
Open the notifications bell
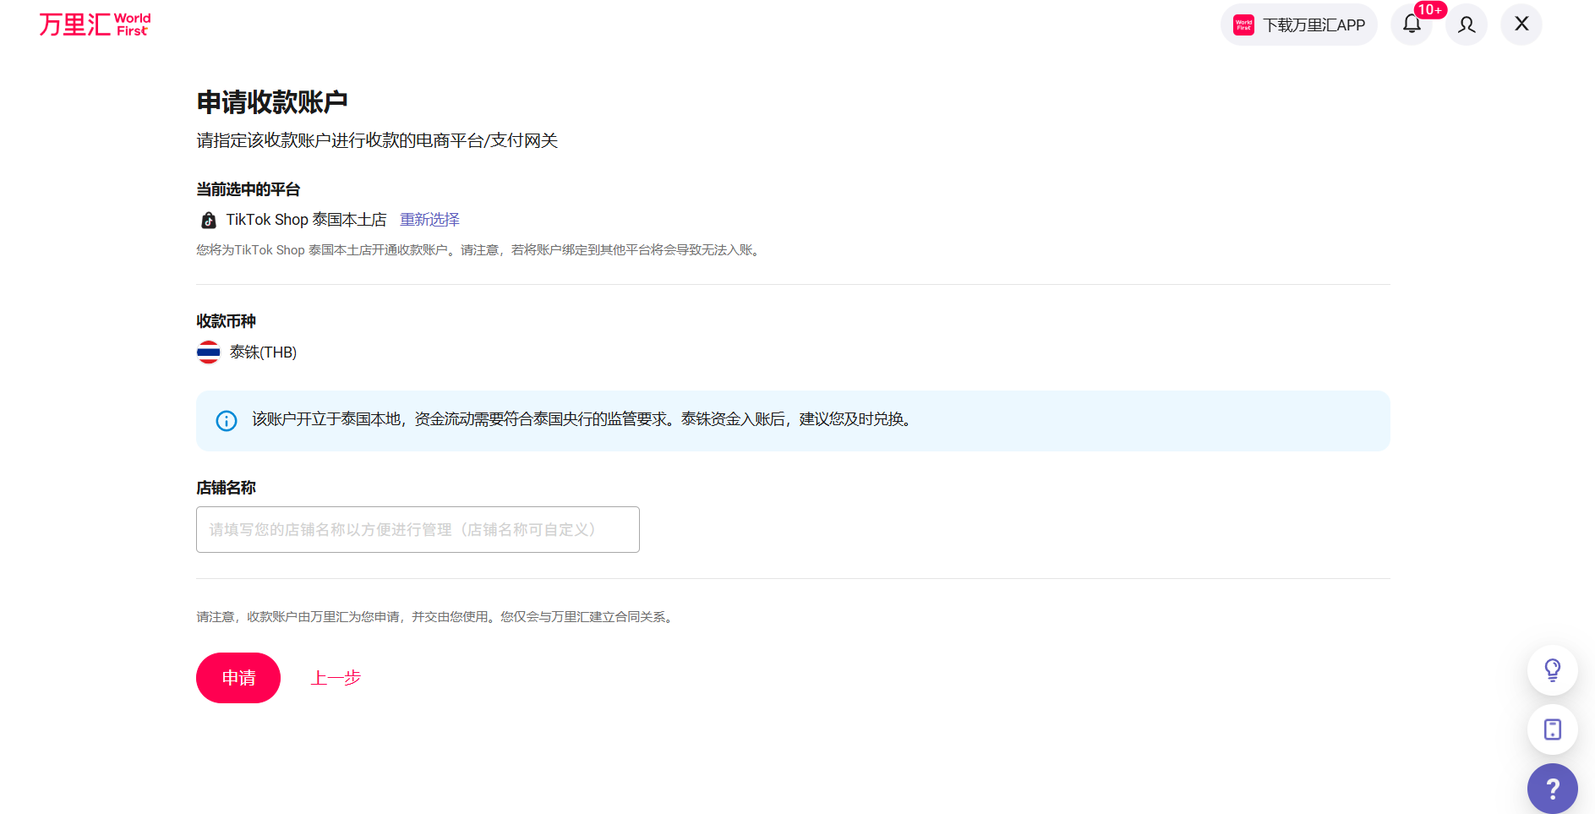pyautogui.click(x=1412, y=25)
